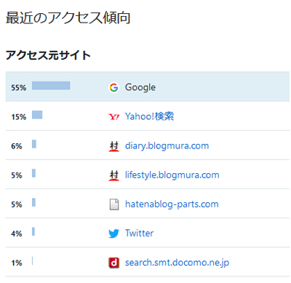Click the blogmura icon beside diary.blogmura.com
Screen dimensions: 291x283
114,146
